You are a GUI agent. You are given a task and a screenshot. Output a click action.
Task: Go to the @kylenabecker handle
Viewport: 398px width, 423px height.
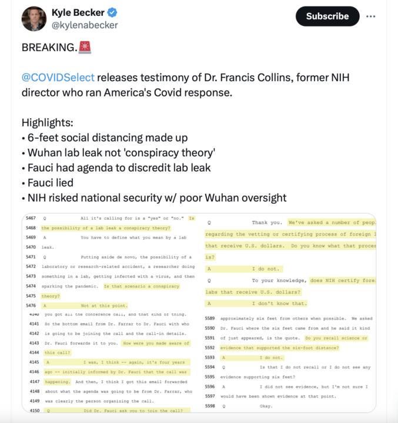[84, 25]
